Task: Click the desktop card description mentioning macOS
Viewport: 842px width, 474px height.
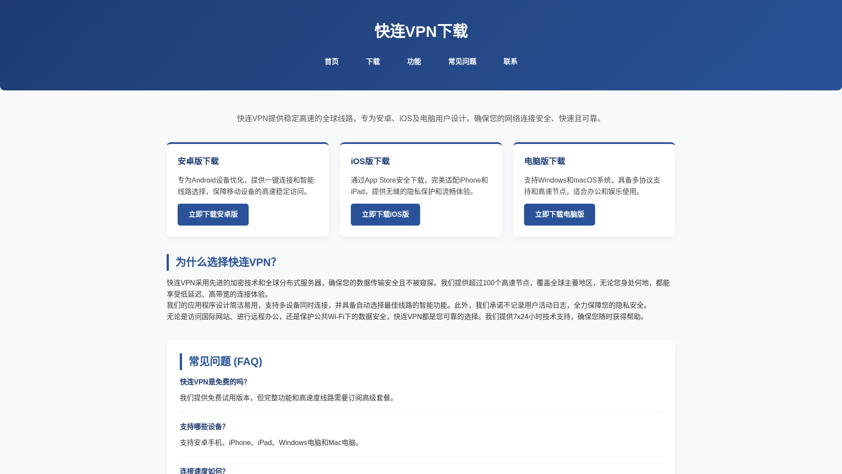Action: (592, 186)
